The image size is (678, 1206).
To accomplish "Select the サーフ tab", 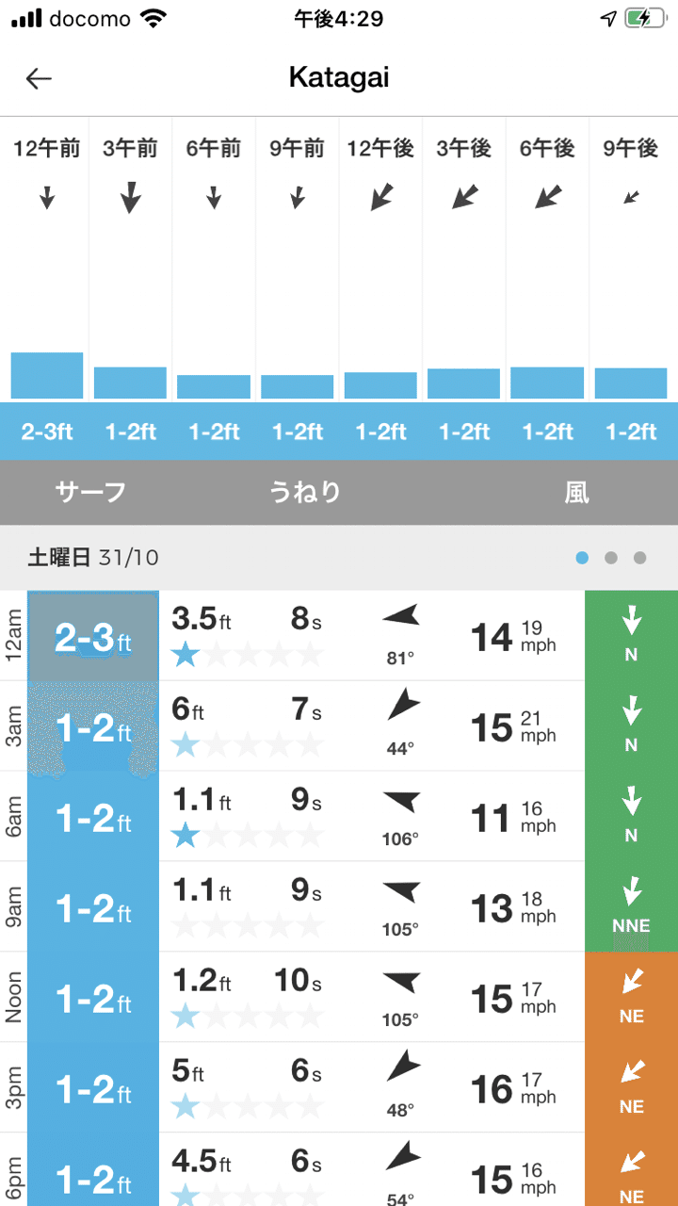I will pos(90,492).
